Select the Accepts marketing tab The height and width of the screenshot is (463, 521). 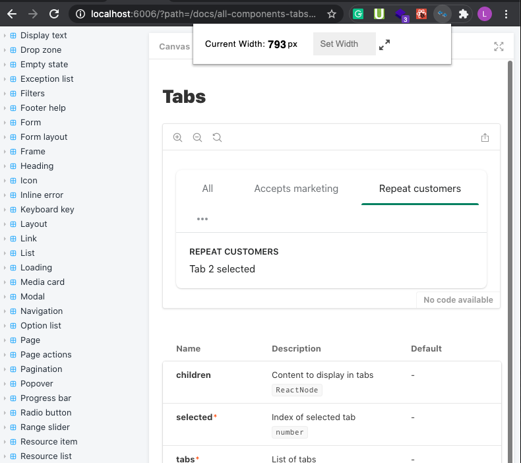click(x=296, y=189)
